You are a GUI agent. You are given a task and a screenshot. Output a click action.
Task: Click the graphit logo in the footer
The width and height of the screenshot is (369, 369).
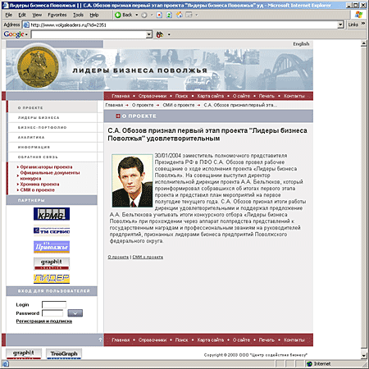(24, 353)
